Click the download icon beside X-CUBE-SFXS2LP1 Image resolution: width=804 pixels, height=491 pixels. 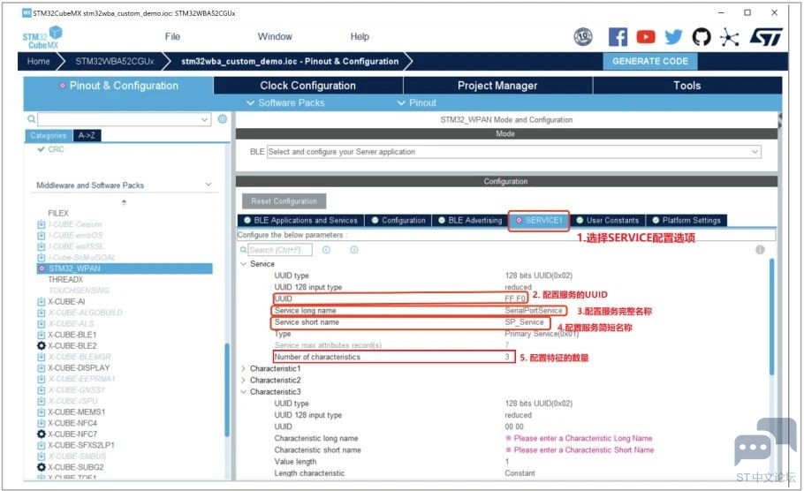point(41,445)
